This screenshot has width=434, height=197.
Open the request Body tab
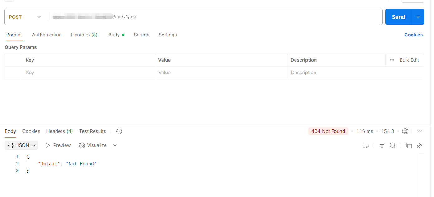pos(116,35)
